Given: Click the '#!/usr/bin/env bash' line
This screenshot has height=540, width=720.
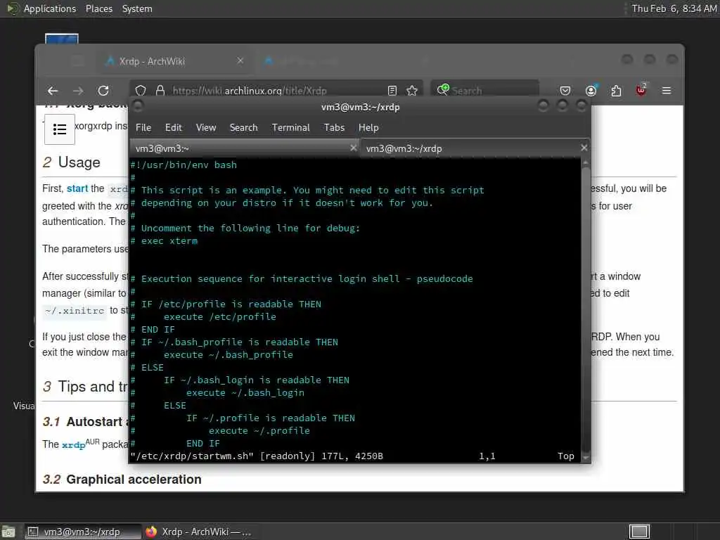Looking at the screenshot, I should coord(184,165).
